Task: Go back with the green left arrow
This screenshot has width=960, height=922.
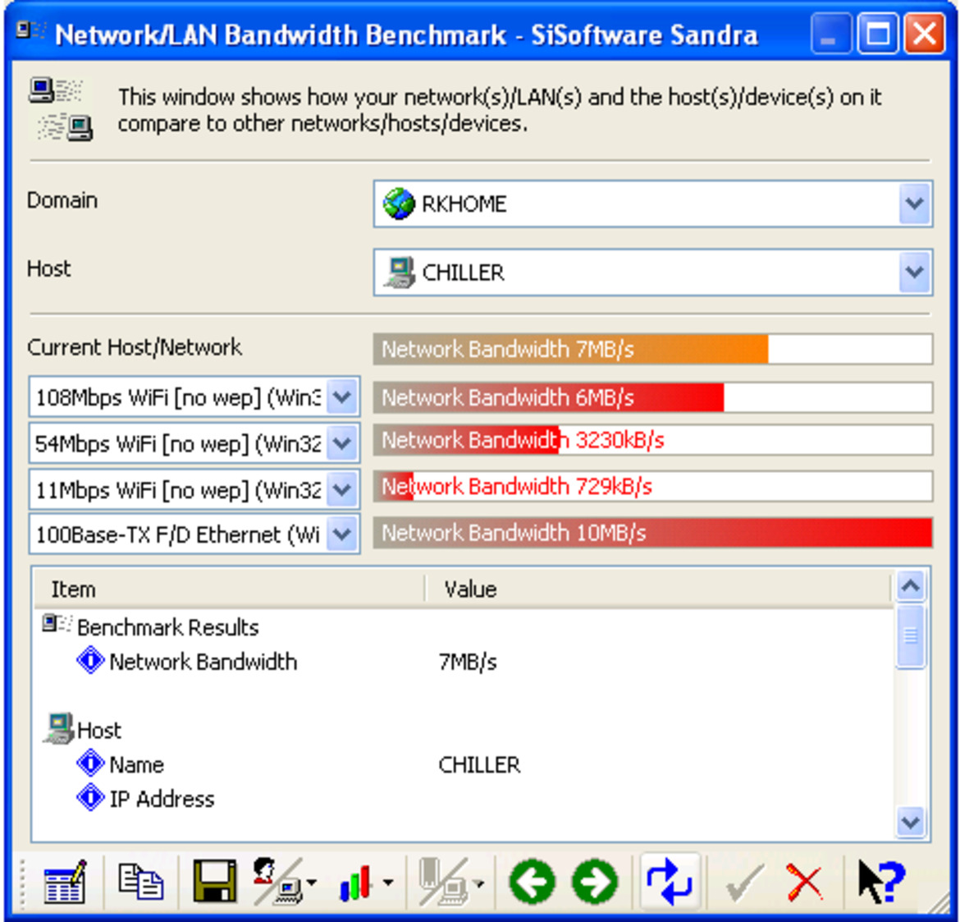Action: tap(532, 882)
